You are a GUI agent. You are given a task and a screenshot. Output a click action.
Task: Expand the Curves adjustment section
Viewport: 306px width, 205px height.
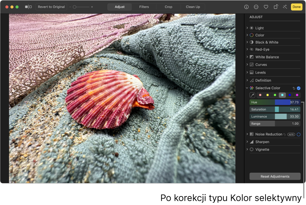(x=247, y=65)
